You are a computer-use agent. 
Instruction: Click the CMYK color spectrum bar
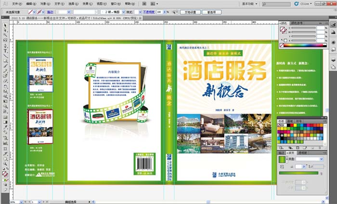(305, 45)
